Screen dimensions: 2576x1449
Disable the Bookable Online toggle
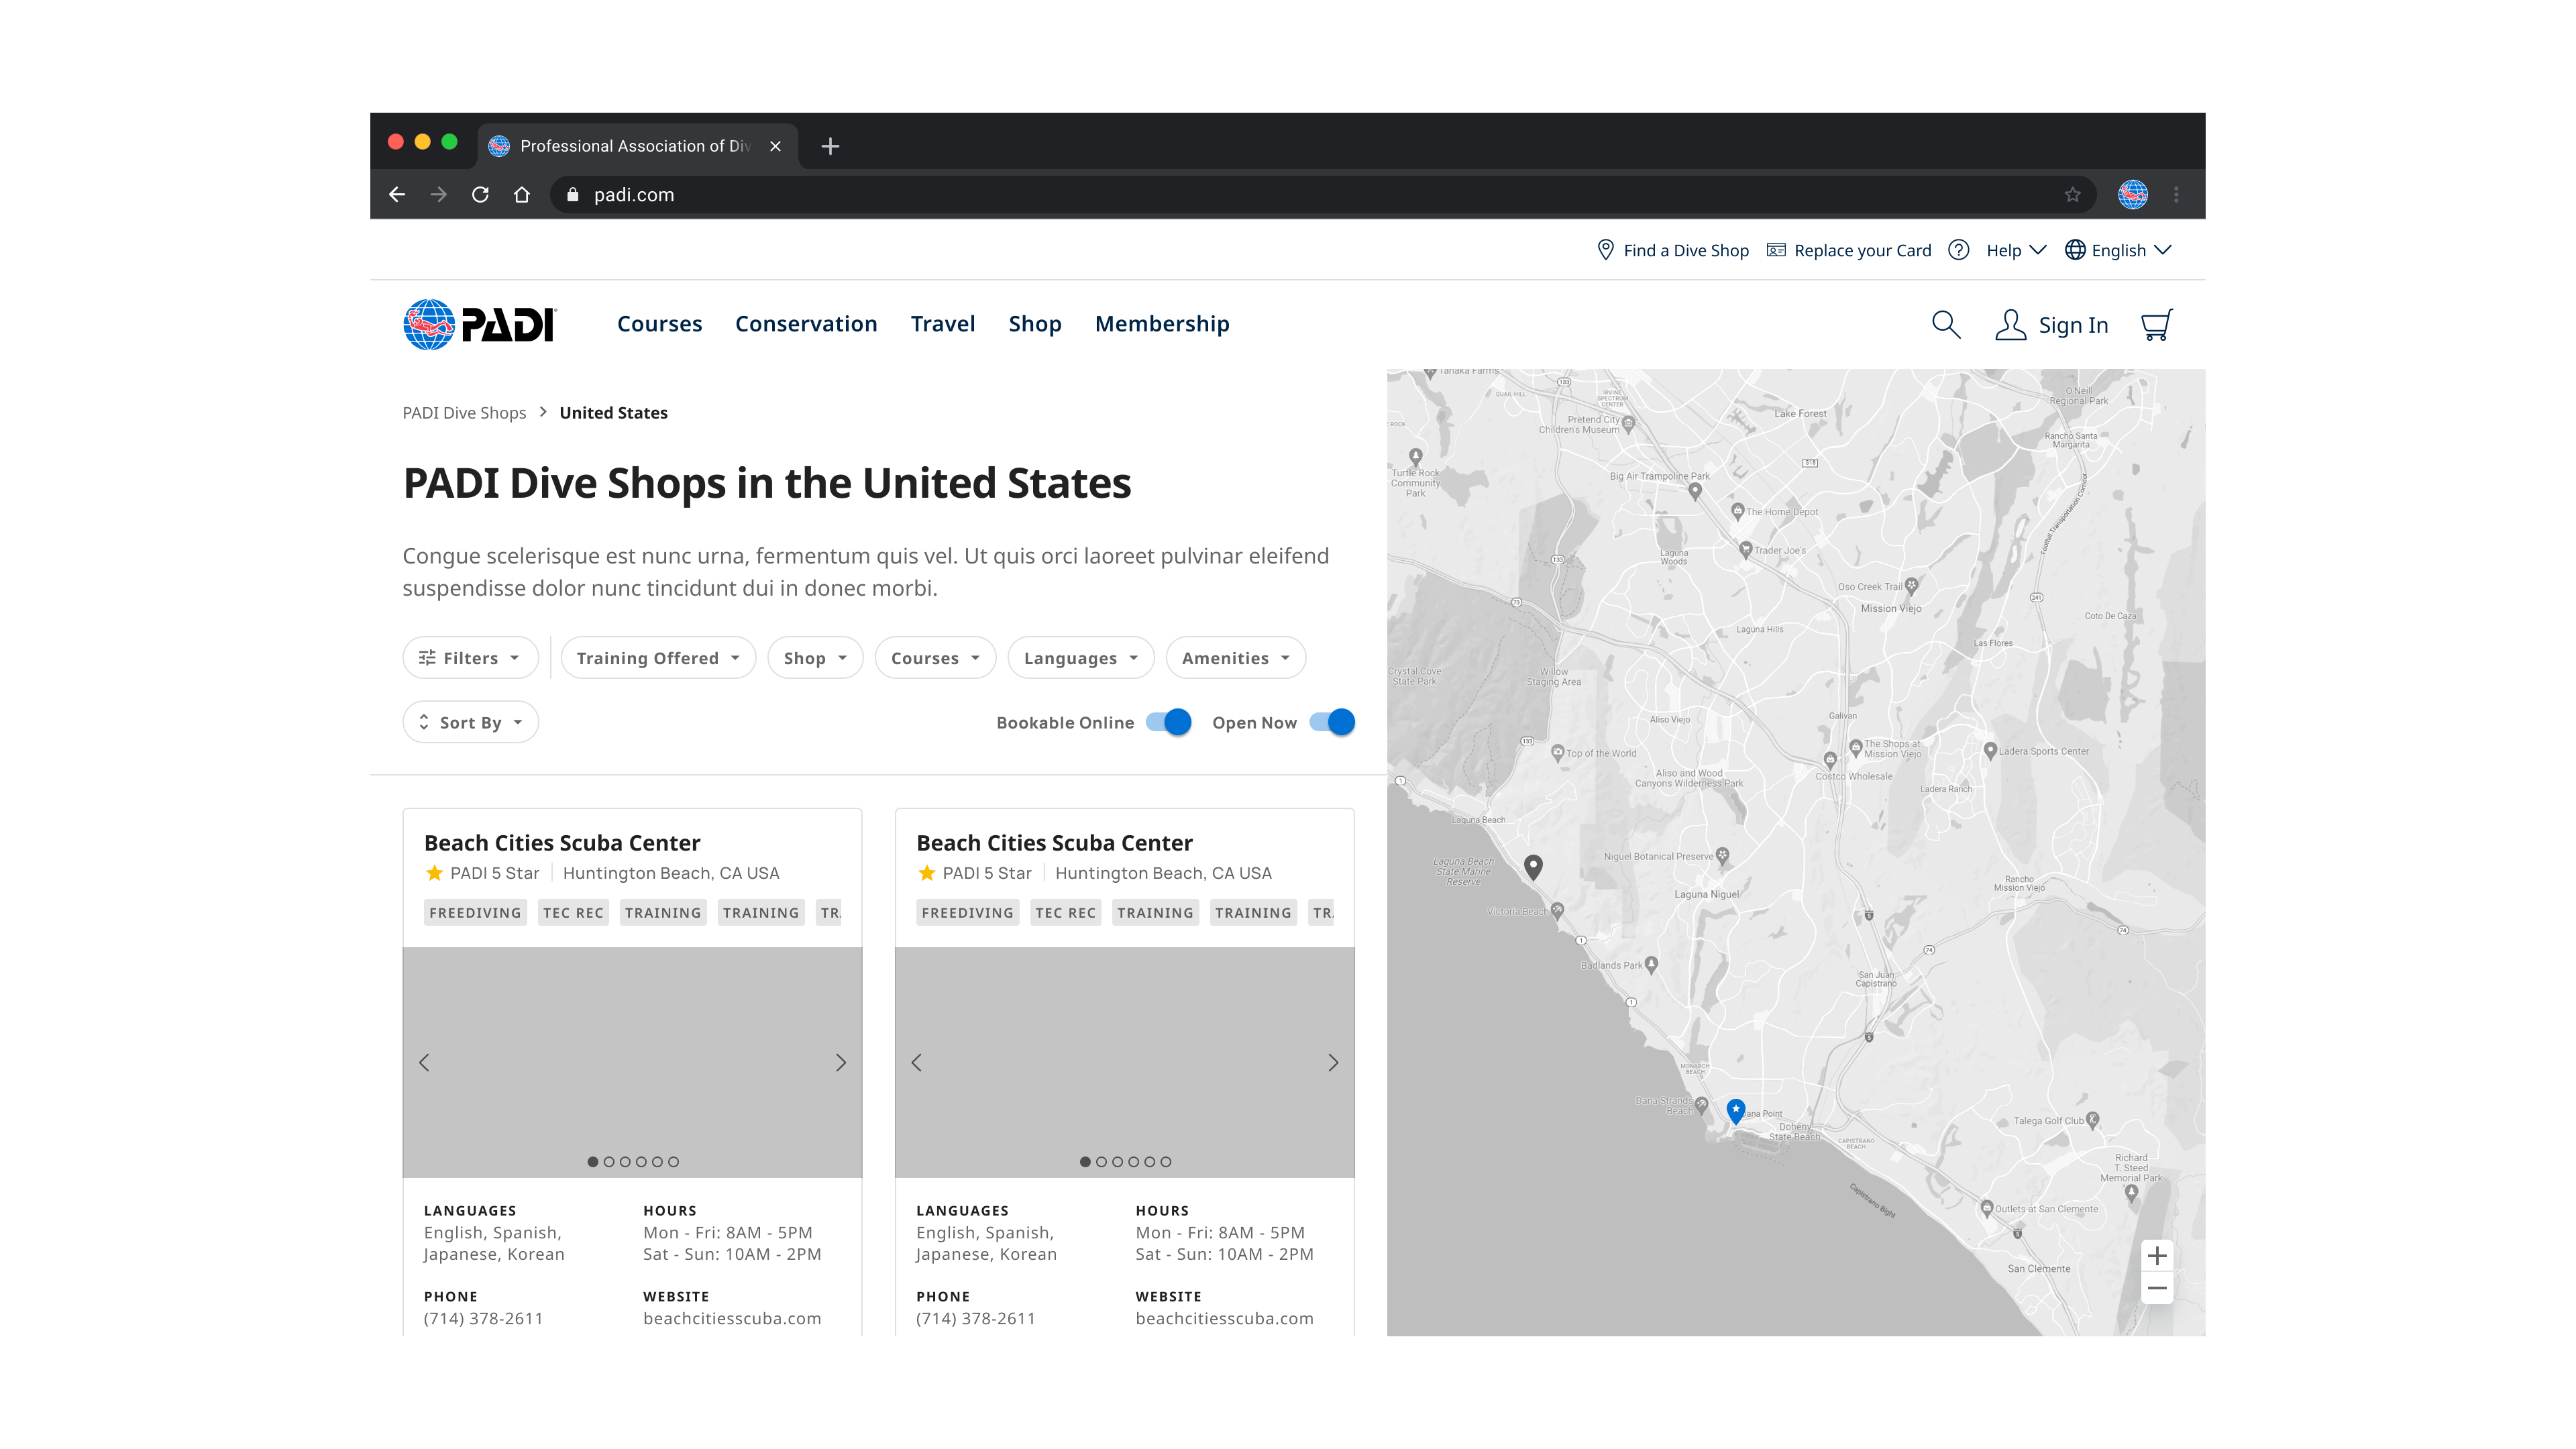(x=1168, y=722)
